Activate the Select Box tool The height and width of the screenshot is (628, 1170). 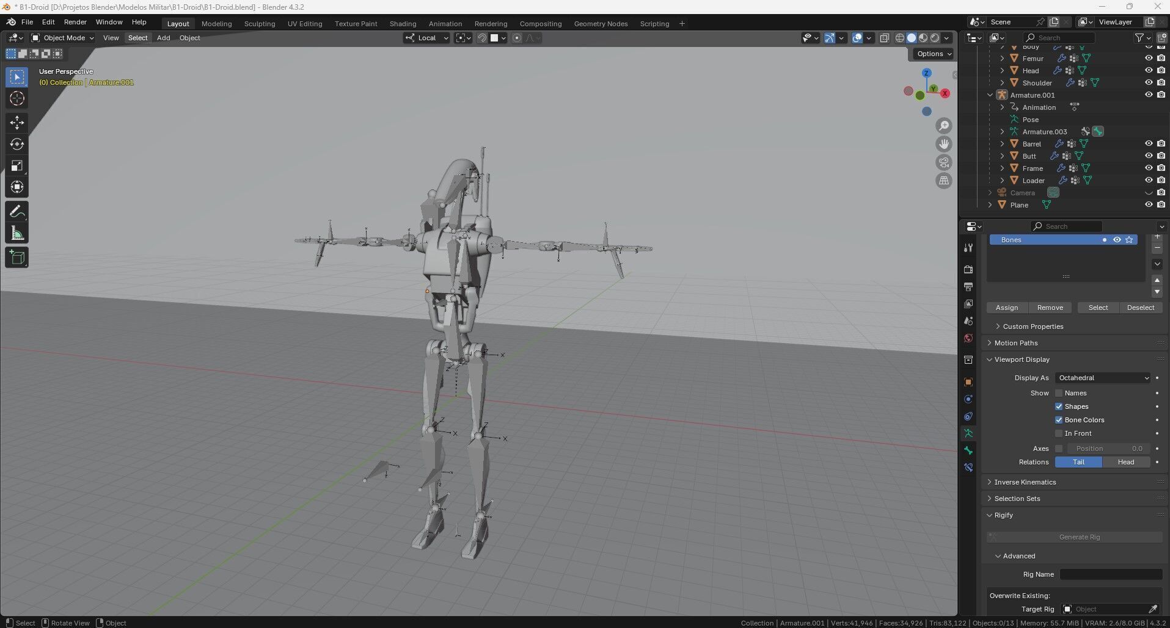(16, 77)
